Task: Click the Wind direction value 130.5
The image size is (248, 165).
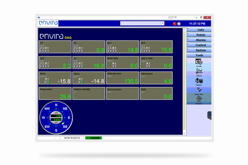Action: point(131,81)
